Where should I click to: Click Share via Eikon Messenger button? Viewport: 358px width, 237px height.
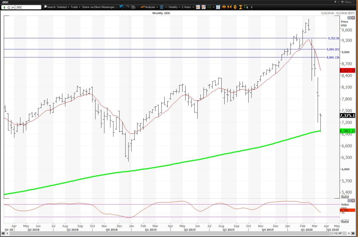[x=100, y=7]
